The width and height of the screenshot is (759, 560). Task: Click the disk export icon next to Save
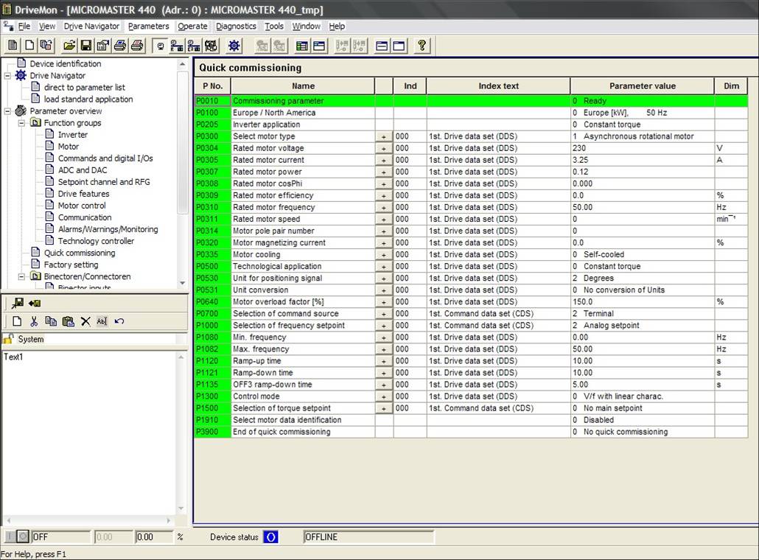pos(103,46)
